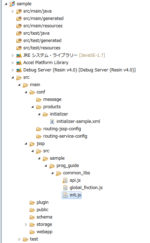Click the src/test/resources package folder icon
This screenshot has height=243, width=150.
pos(19,48)
